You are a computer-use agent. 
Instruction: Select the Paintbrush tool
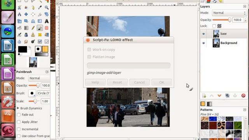(x=40, y=28)
